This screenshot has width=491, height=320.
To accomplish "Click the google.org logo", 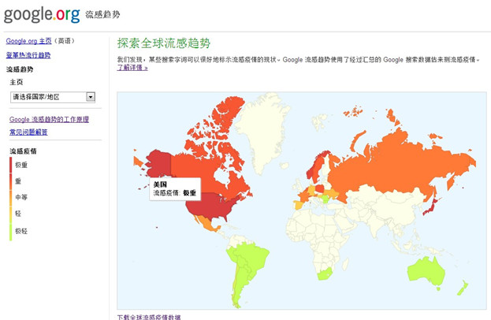I will tap(42, 15).
